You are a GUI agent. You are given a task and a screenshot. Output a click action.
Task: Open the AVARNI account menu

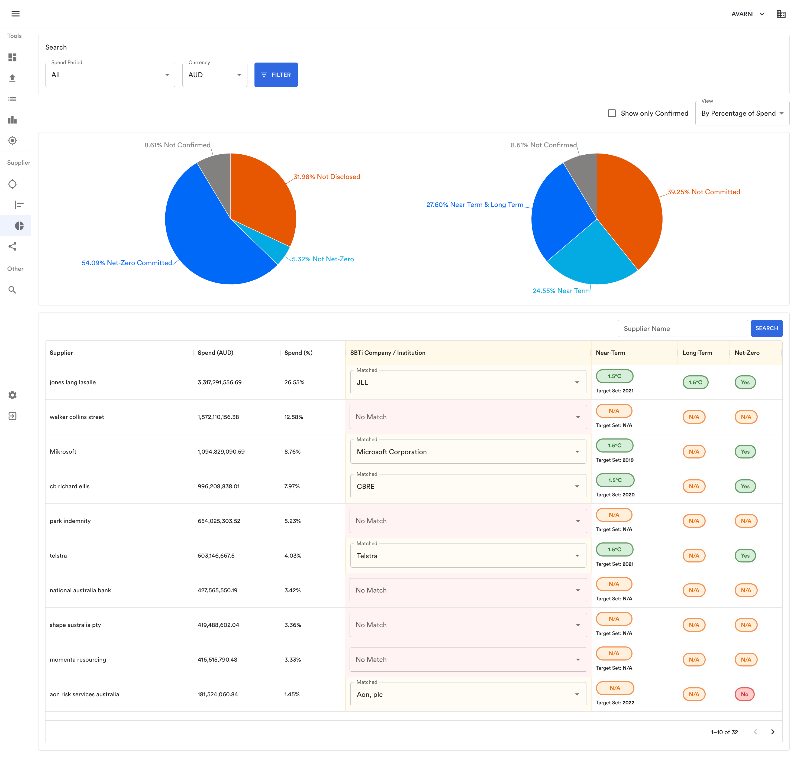[748, 14]
